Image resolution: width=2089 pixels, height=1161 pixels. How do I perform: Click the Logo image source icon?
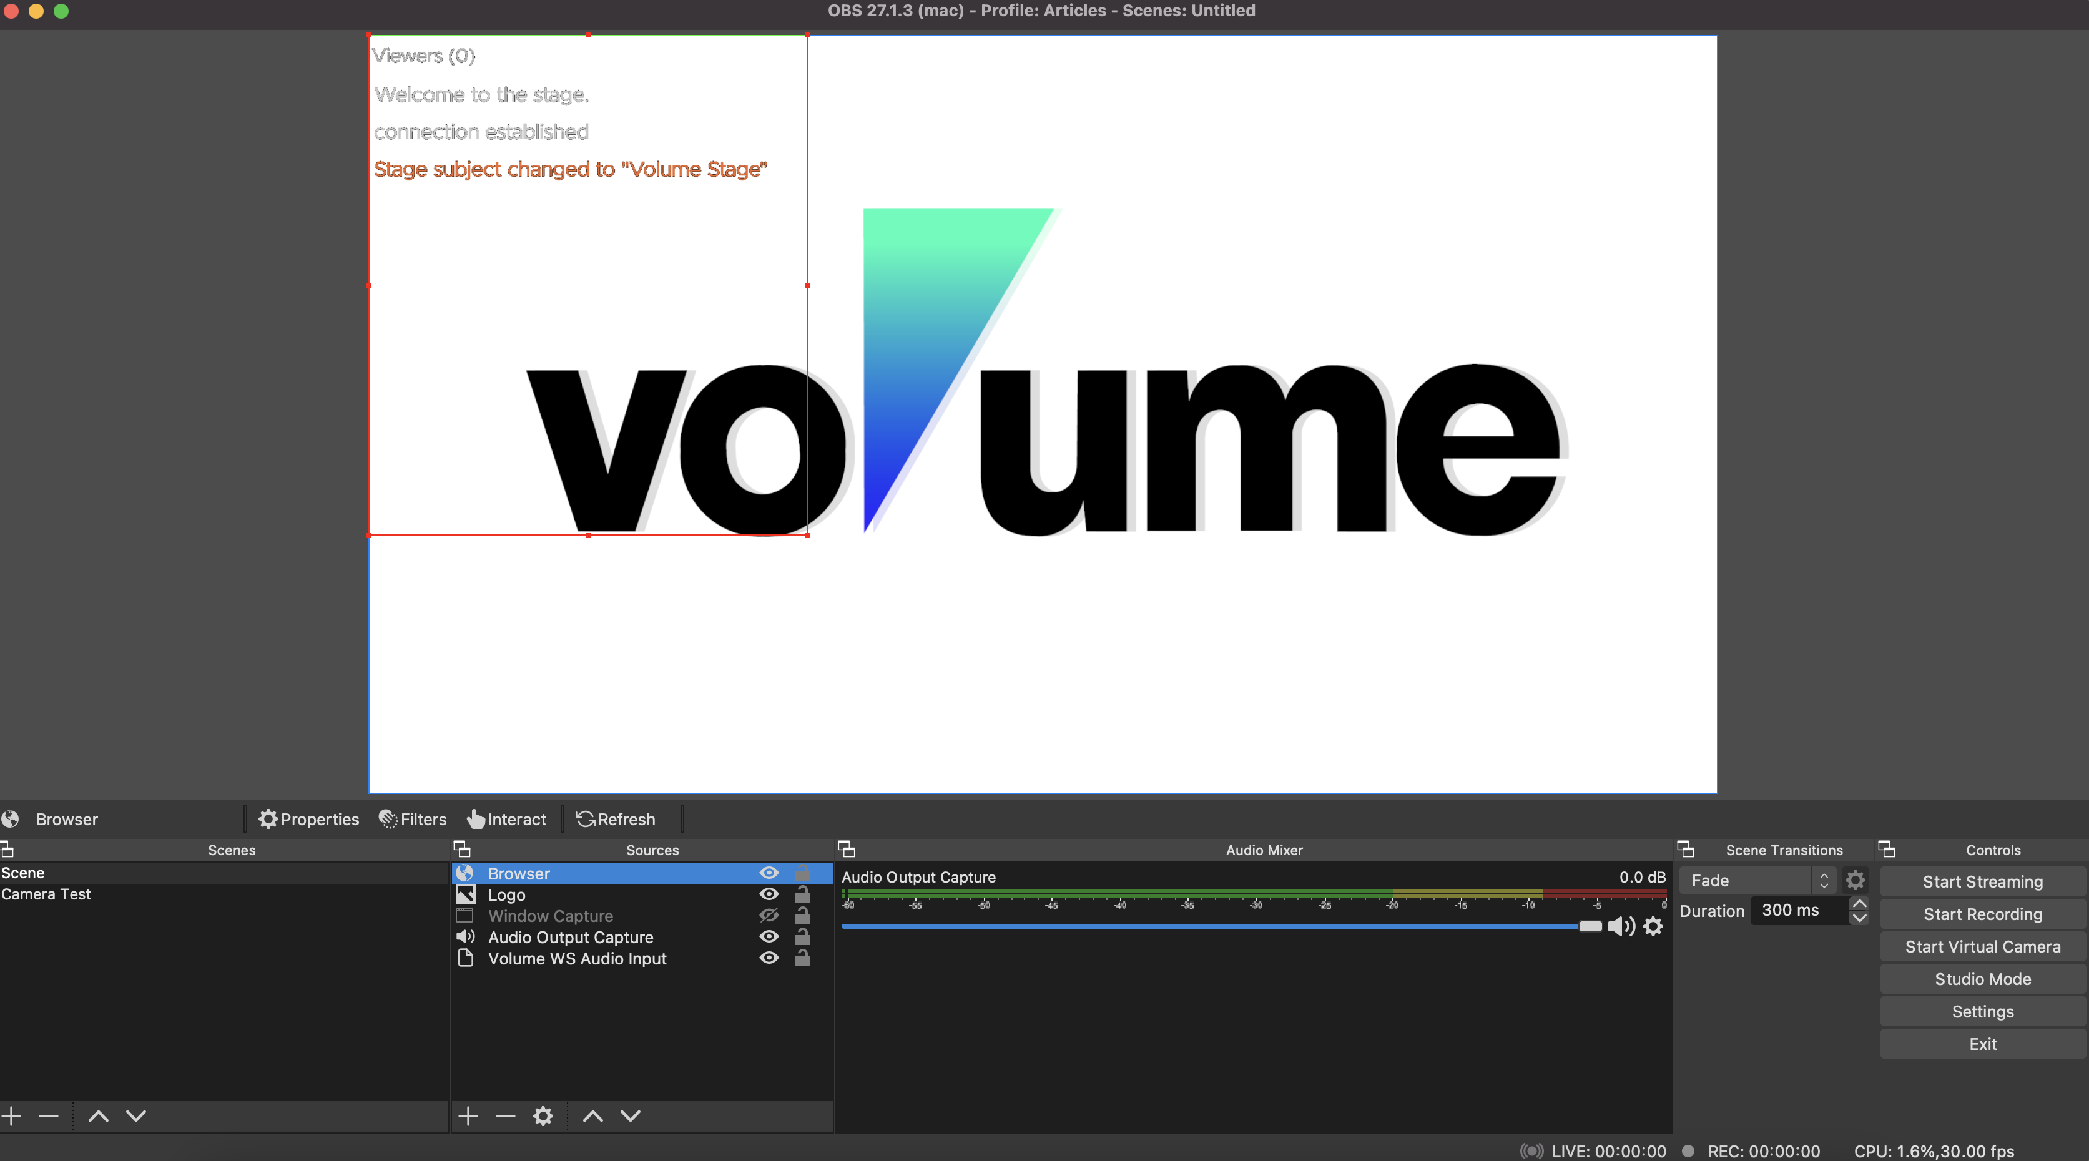tap(466, 894)
